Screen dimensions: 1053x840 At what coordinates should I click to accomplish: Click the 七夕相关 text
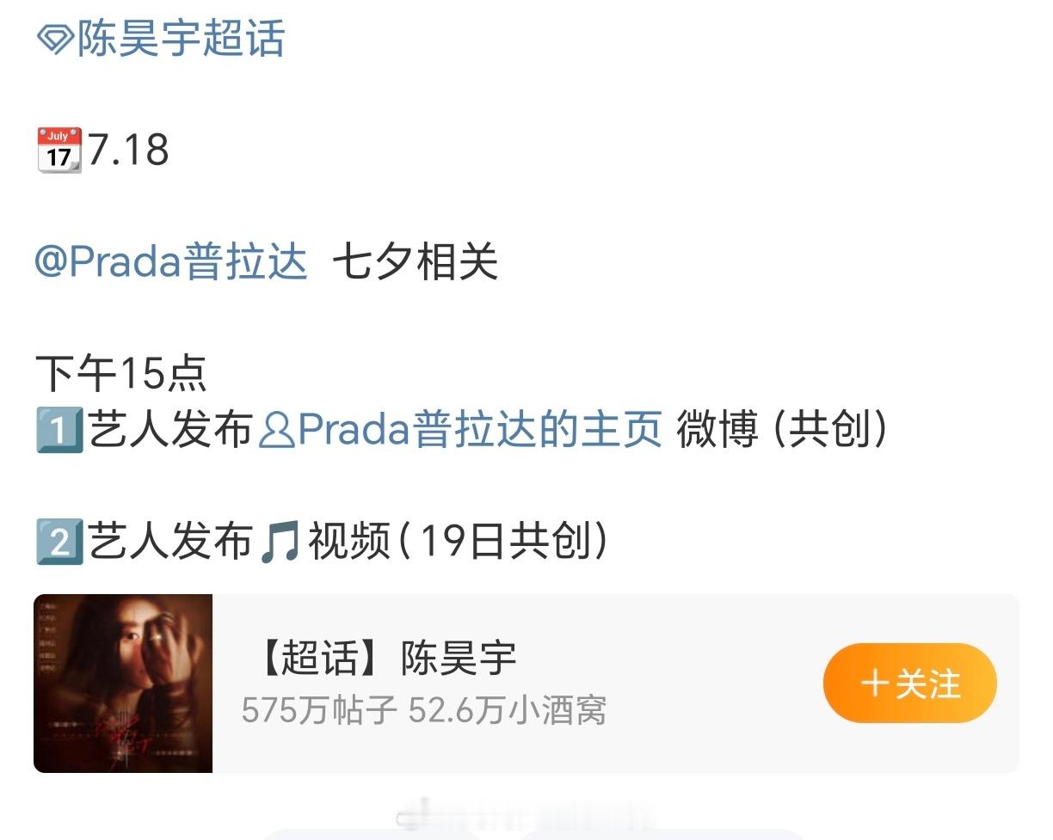pos(415,261)
